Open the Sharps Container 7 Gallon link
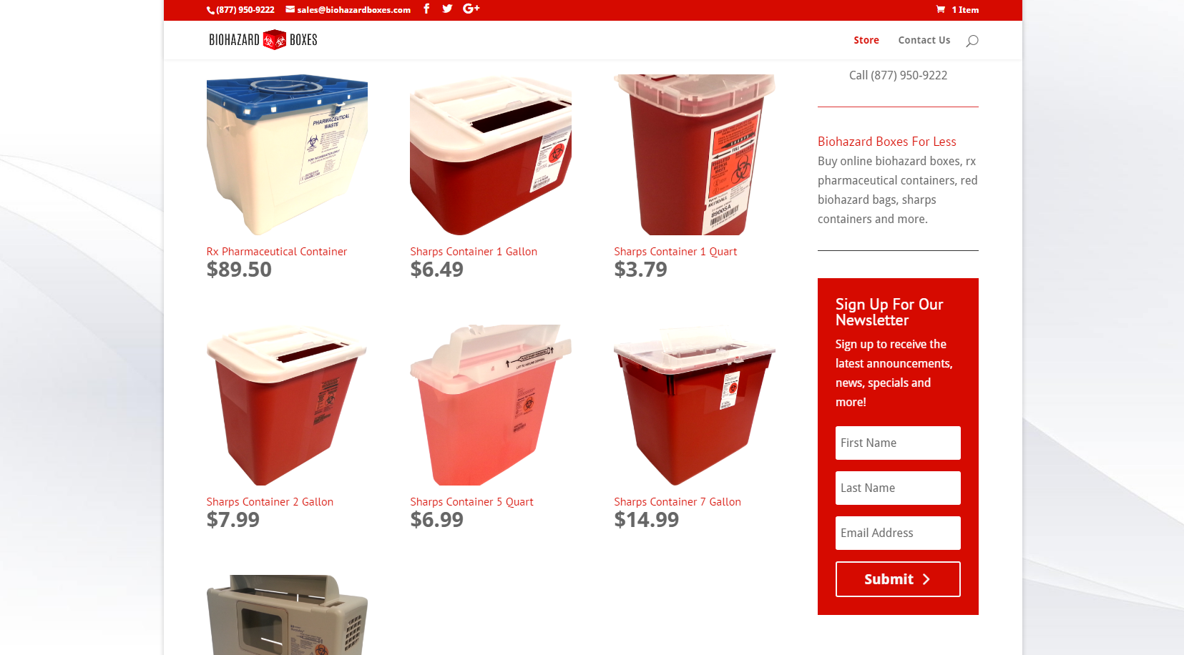The width and height of the screenshot is (1184, 655). 677,502
